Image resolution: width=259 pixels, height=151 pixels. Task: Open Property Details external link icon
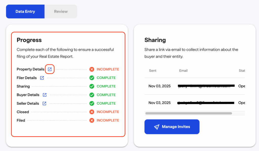point(50,69)
